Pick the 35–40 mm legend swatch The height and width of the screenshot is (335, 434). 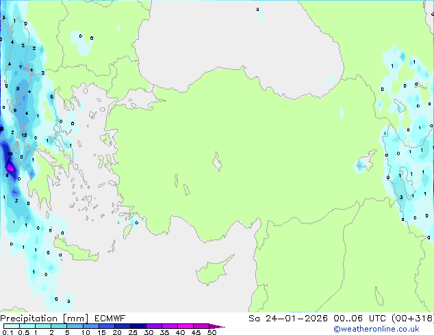(170, 326)
